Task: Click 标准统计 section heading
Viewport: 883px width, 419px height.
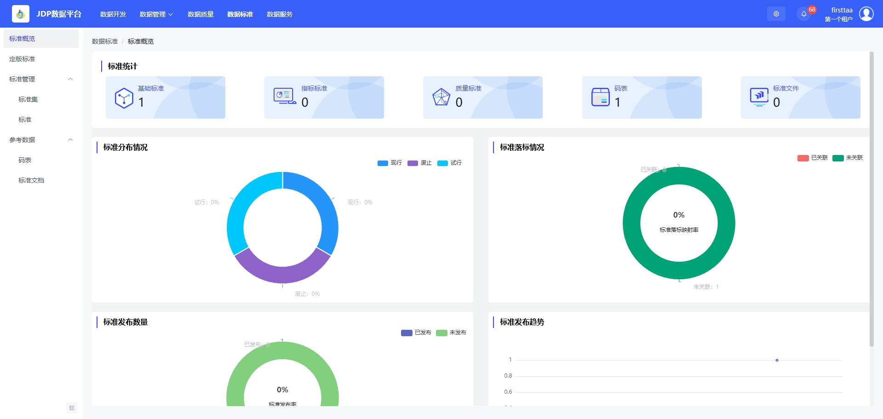Action: [x=122, y=66]
